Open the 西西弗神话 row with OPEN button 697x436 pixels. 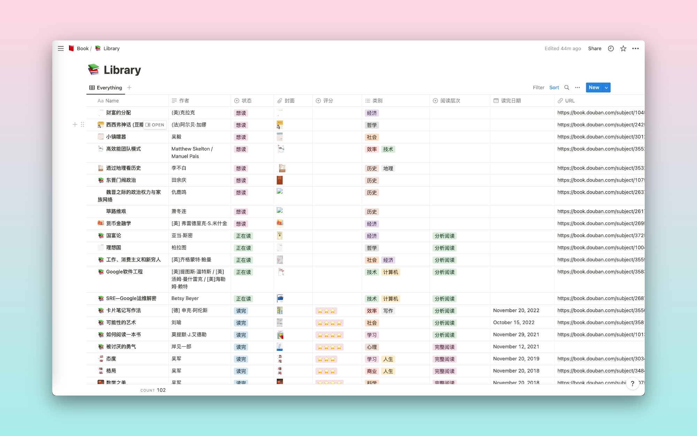pyautogui.click(x=155, y=125)
